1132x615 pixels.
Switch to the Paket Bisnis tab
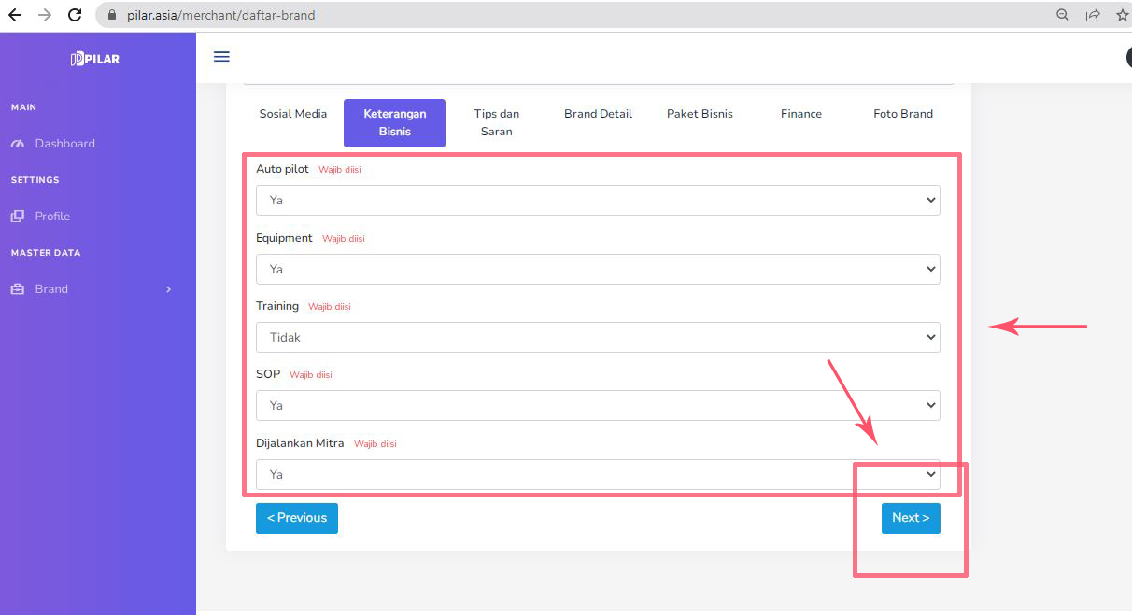(x=700, y=114)
